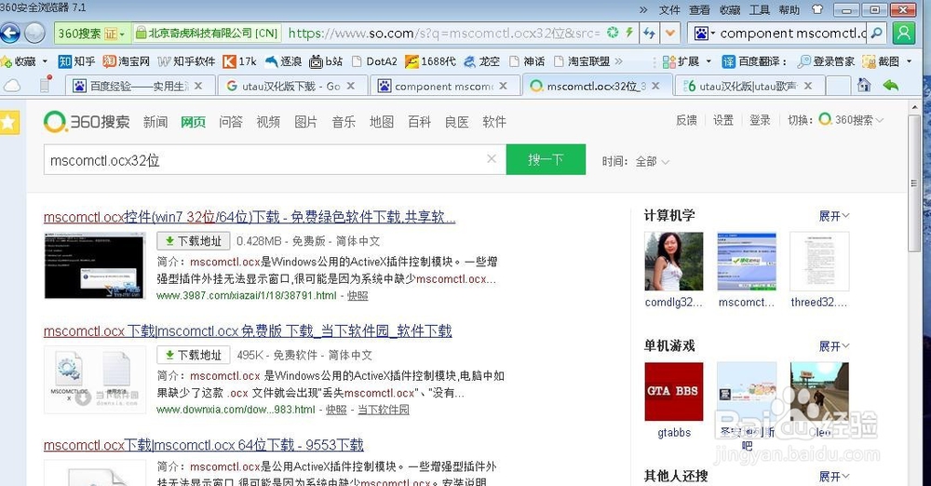
Task: Click the lightning speed-mode icon in address bar
Action: coord(628,33)
